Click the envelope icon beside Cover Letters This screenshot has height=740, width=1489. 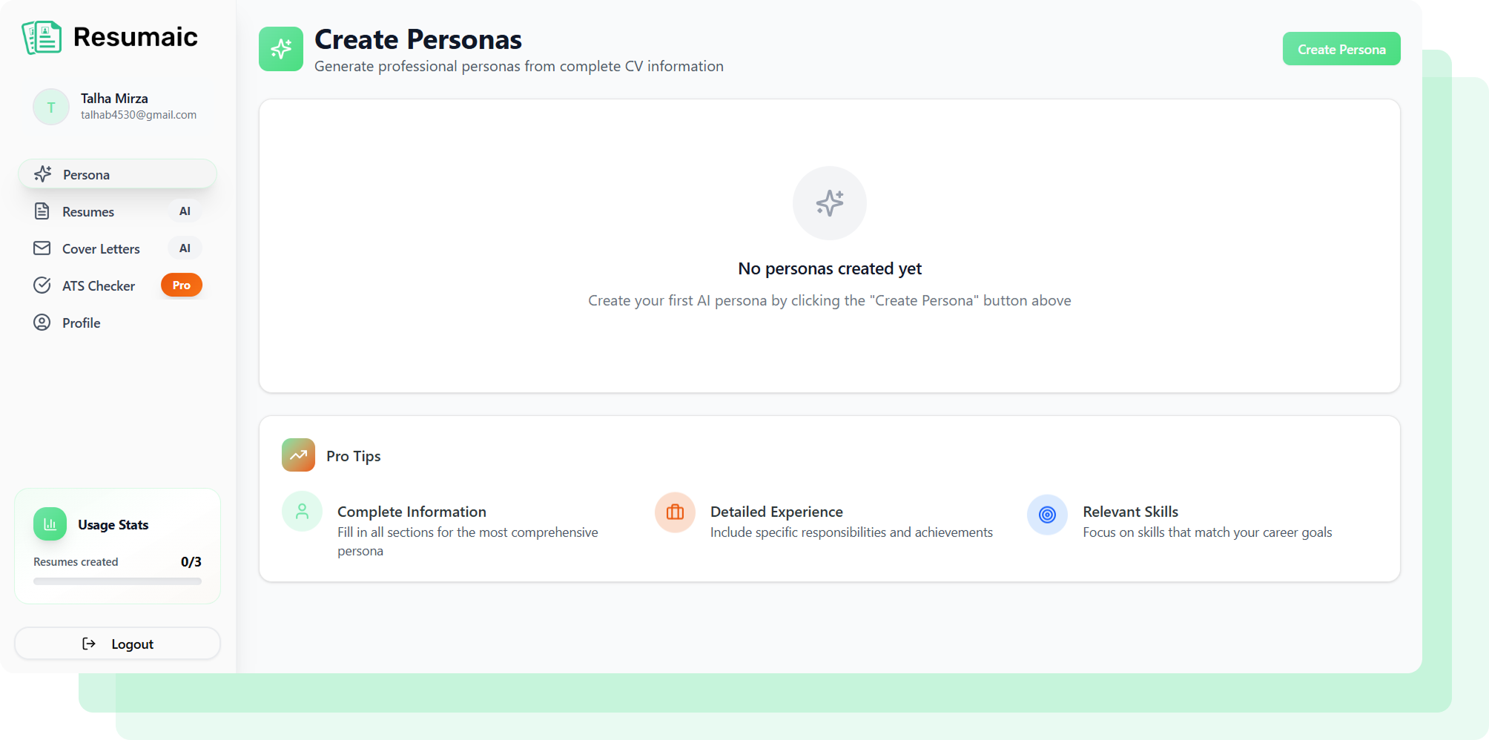pyautogui.click(x=42, y=248)
